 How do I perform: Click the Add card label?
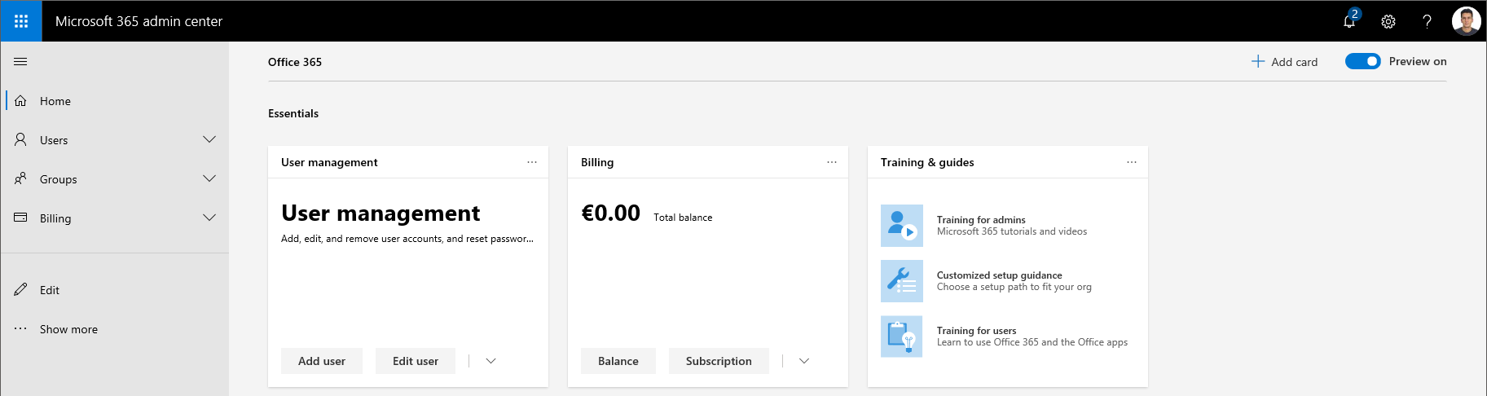coord(1294,62)
